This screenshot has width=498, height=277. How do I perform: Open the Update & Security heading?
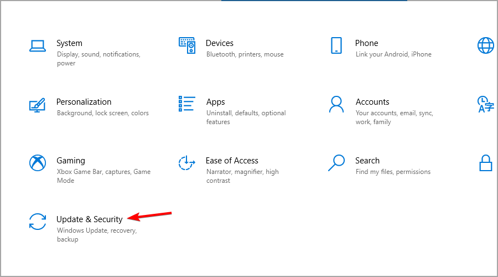tap(89, 219)
